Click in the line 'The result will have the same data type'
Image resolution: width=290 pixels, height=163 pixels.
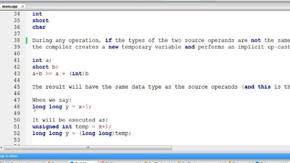[x=161, y=87]
